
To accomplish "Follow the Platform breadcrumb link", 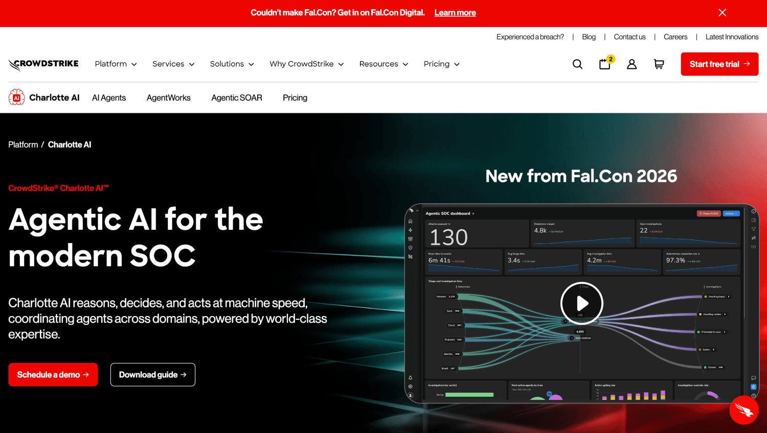I will coord(23,145).
